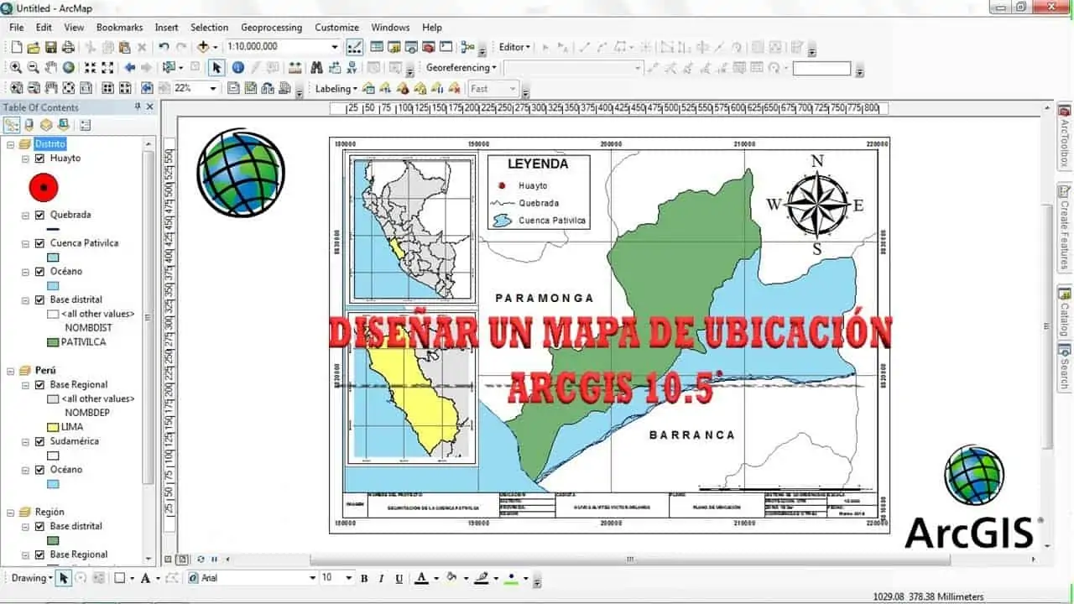The image size is (1074, 604).
Task: Collapse the Región data frame
Action: [x=10, y=512]
